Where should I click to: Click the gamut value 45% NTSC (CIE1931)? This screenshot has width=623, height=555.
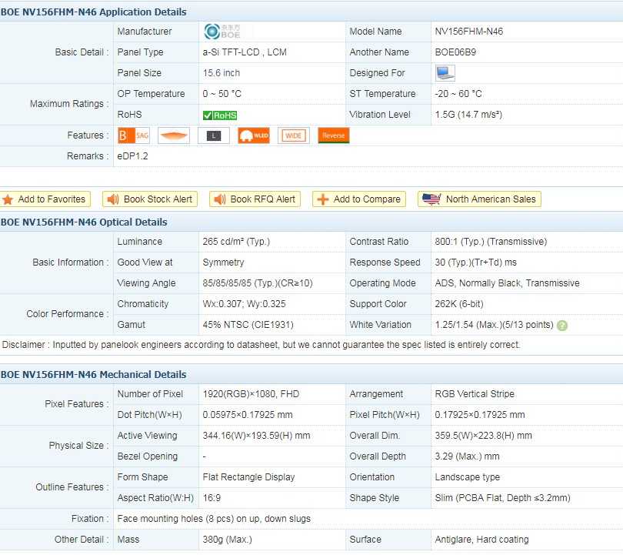tap(248, 325)
